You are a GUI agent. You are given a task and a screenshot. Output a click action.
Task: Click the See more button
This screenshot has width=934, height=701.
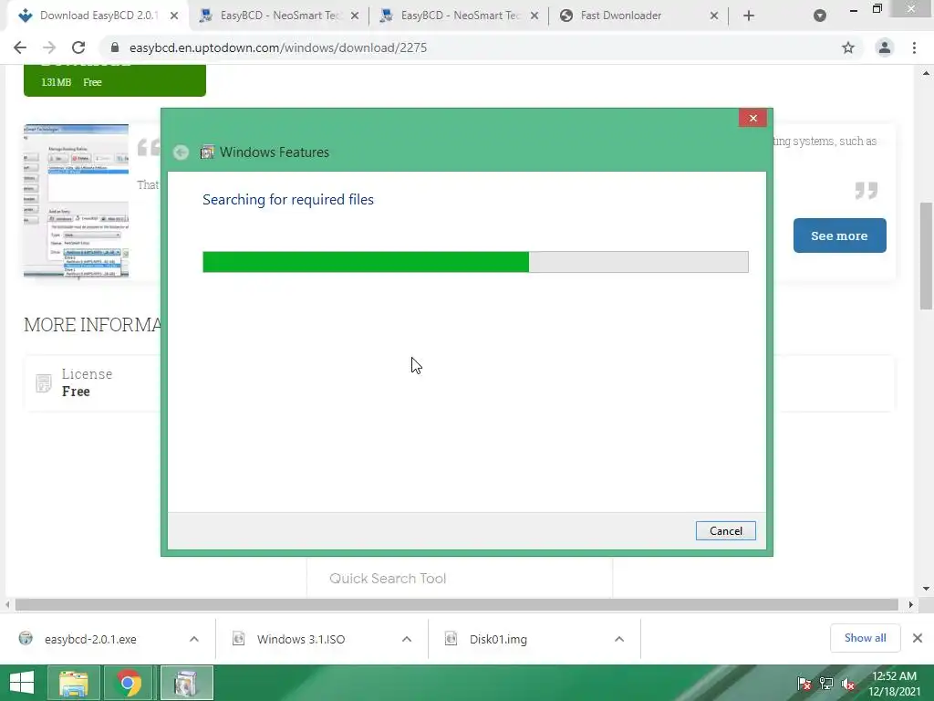click(x=839, y=235)
